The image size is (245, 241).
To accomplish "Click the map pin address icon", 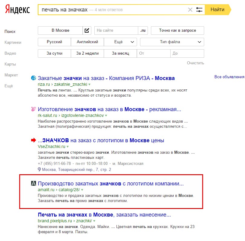I will (x=39, y=169).
